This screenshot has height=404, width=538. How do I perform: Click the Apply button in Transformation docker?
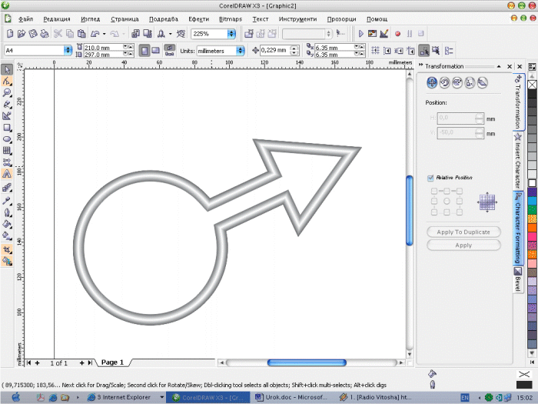pos(463,245)
